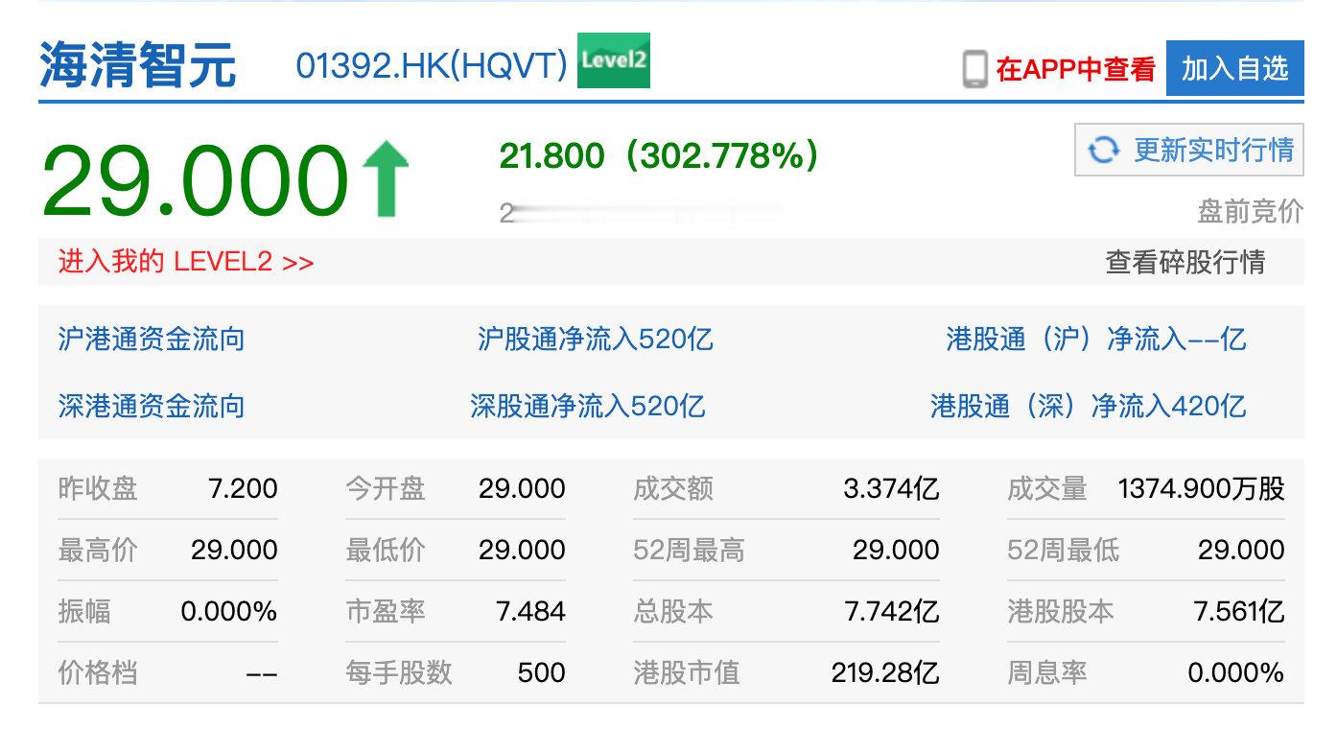Click the 价格档 label
Screen dimensions: 1337x729
(x=98, y=672)
